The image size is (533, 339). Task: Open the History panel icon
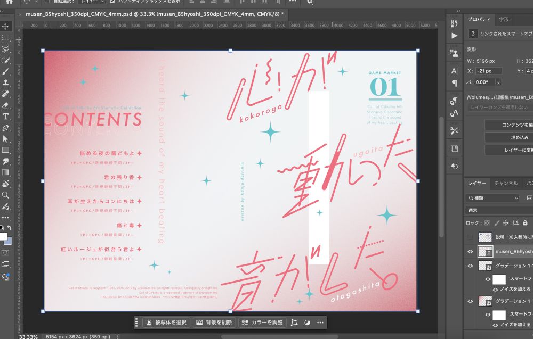coord(455,23)
